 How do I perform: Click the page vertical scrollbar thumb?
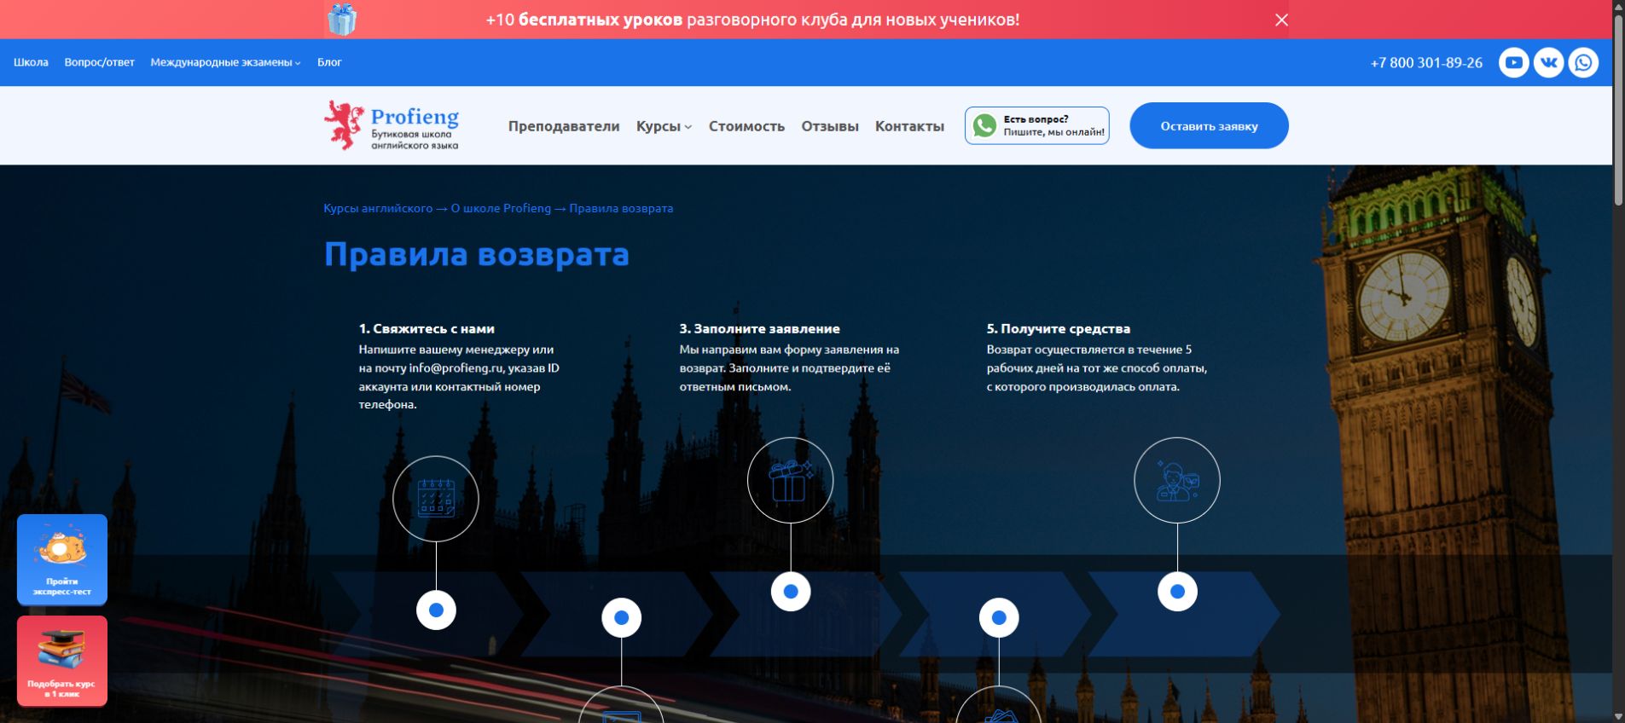point(1618,109)
